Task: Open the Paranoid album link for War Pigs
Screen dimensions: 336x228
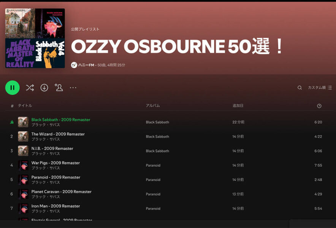Action: click(153, 165)
